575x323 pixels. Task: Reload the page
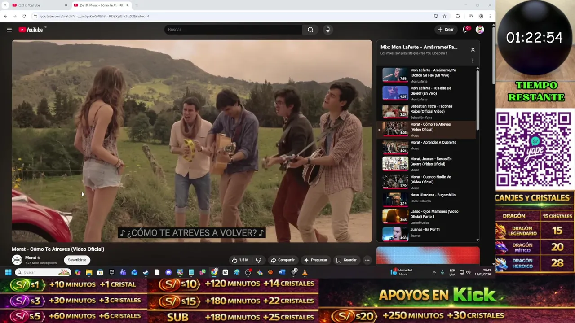click(24, 16)
